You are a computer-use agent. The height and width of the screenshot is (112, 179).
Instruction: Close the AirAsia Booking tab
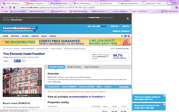pos(23,3)
